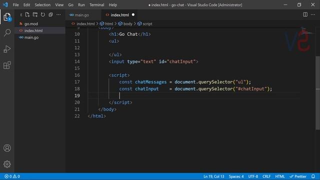Open the Edit menu
Image resolution: width=320 pixels, height=180 pixels.
tap(26, 4)
